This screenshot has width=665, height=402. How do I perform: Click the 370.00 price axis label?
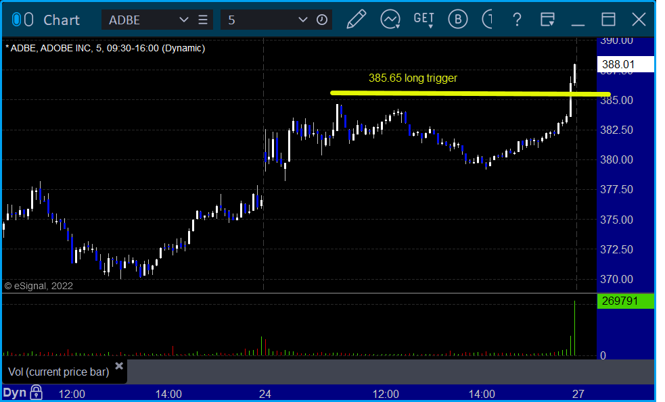616,279
